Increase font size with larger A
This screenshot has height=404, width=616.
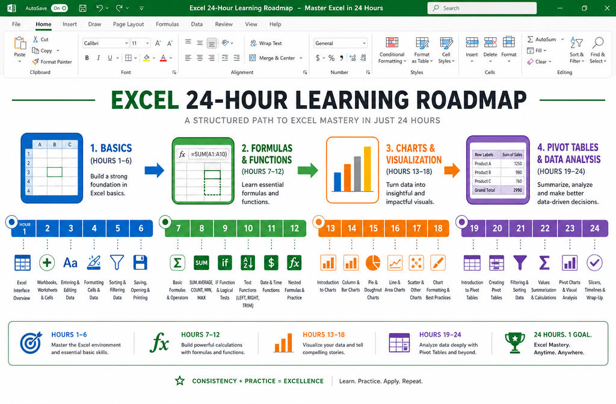(158, 43)
